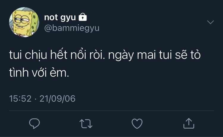Click the 15:52 timestamp
This screenshot has height=137, width=223.
(20, 98)
